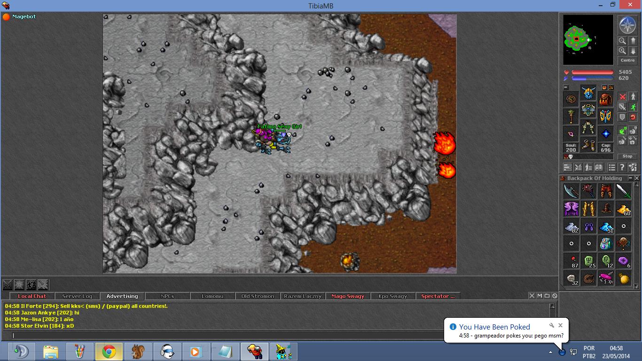
Task: Click the Stop button
Action: (627, 156)
